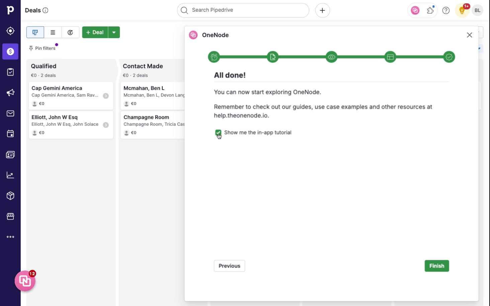Open OneNode floating launcher with badge 12
The image size is (490, 306).
(x=25, y=281)
